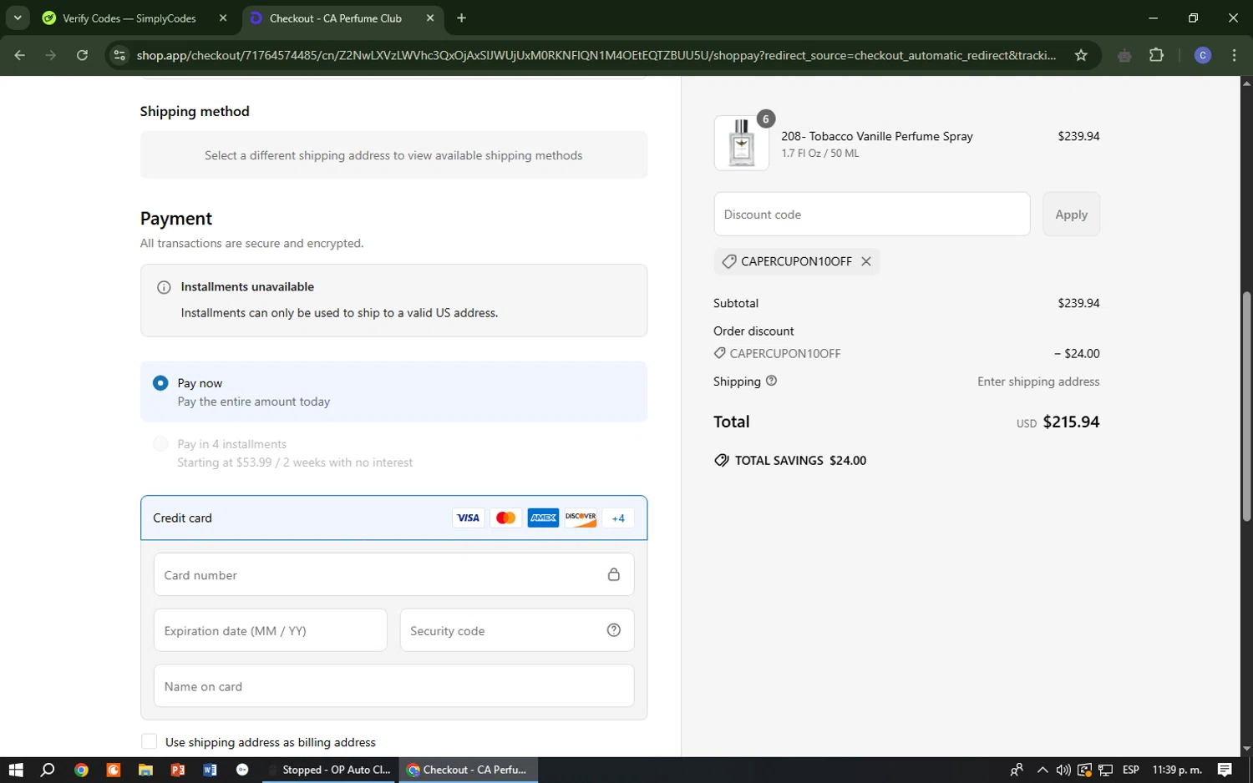Screen dimensions: 1253x783
Task: Click the 208- Tobacco Vanille Perfume Spray name
Action: tap(877, 136)
